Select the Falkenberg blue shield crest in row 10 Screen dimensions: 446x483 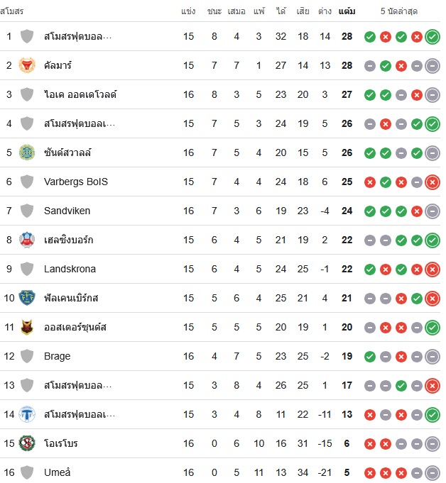27,298
